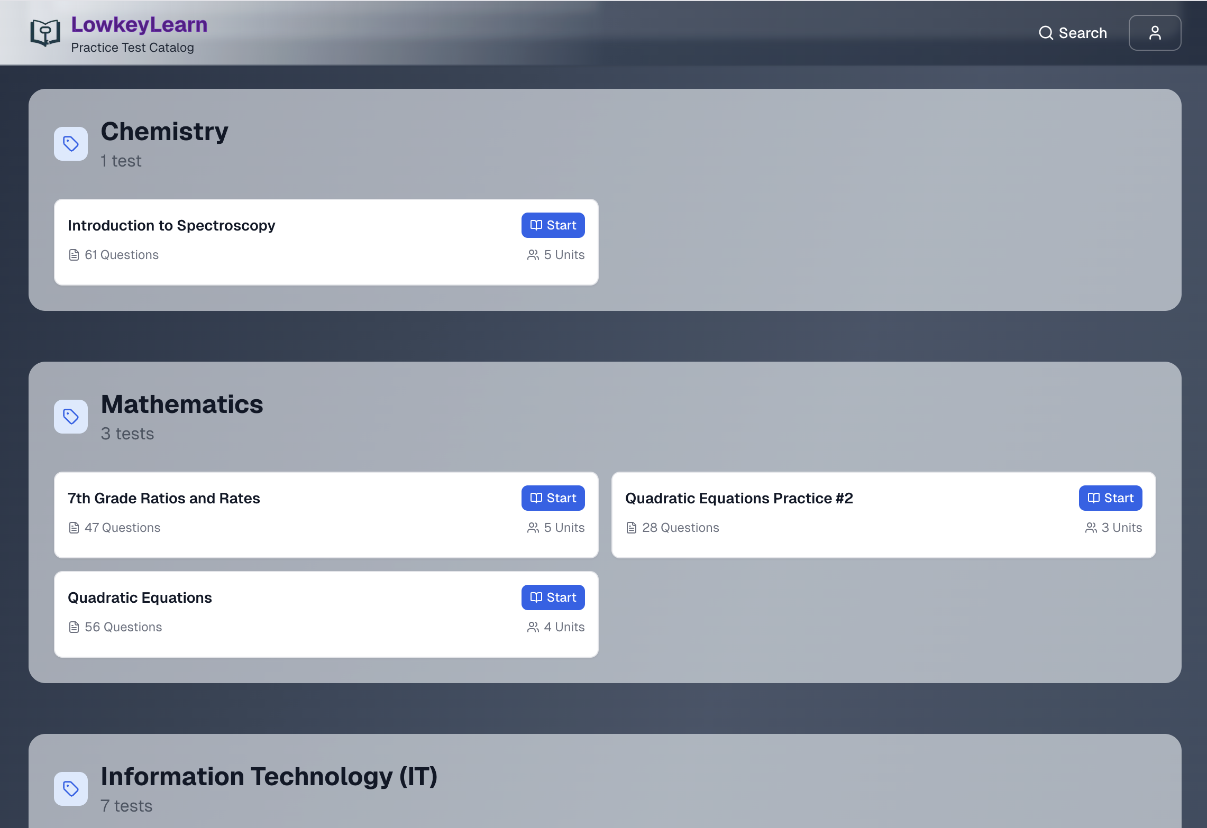1207x828 pixels.
Task: Open search using the magnifier icon
Action: 1046,33
